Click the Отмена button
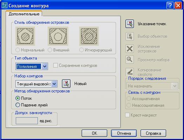Viewport: 184px width, 140px height. click(x=124, y=133)
